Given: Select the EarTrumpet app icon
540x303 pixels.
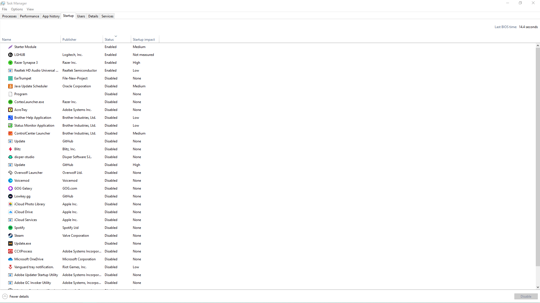Looking at the screenshot, I should point(10,78).
